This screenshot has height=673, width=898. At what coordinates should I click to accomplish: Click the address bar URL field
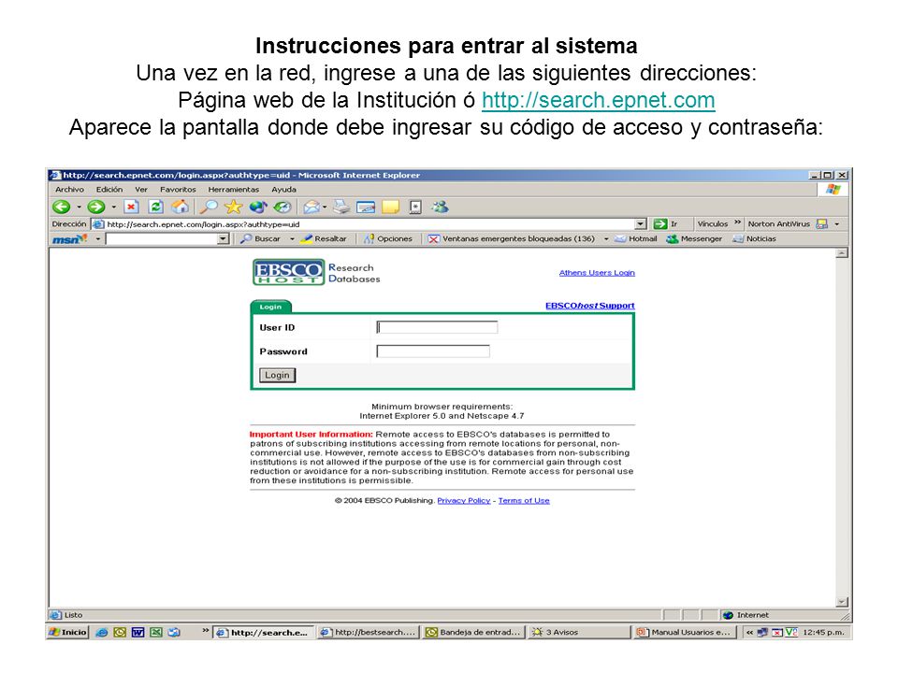[363, 223]
